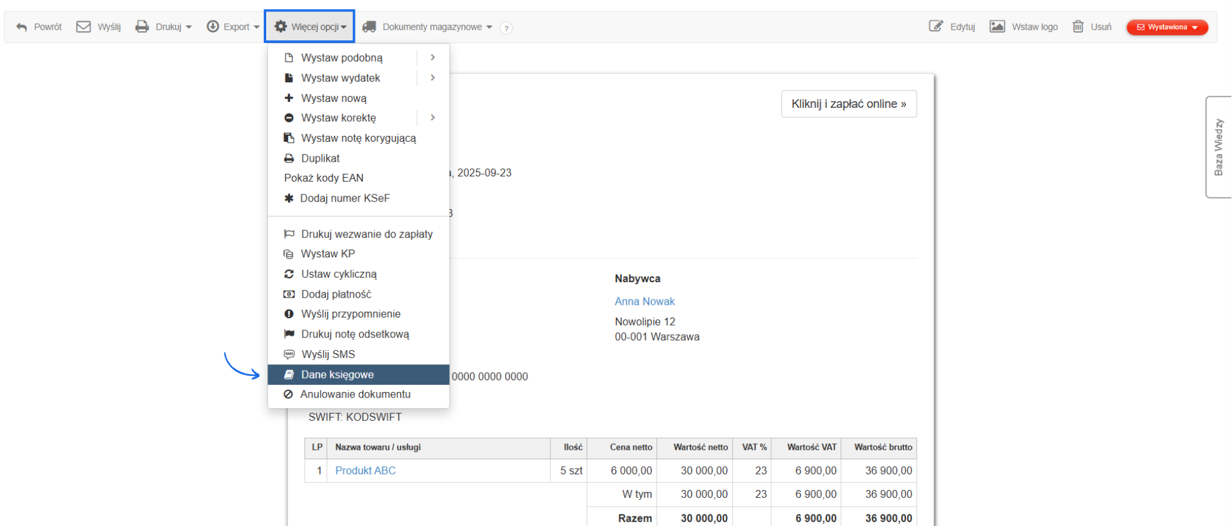Click the Usuń trash icon
1232x526 pixels.
point(1078,26)
